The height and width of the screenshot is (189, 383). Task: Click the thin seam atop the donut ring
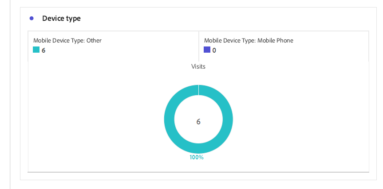[x=198, y=90]
